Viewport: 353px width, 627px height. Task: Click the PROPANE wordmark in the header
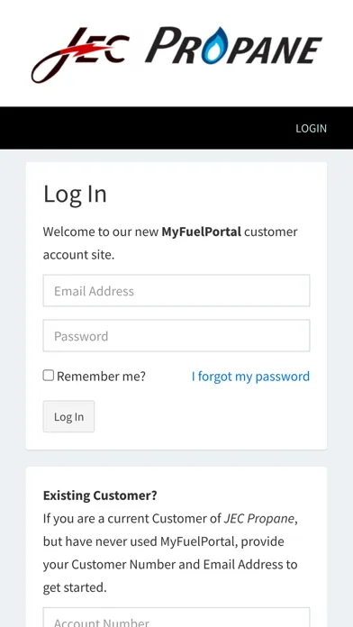[233, 46]
